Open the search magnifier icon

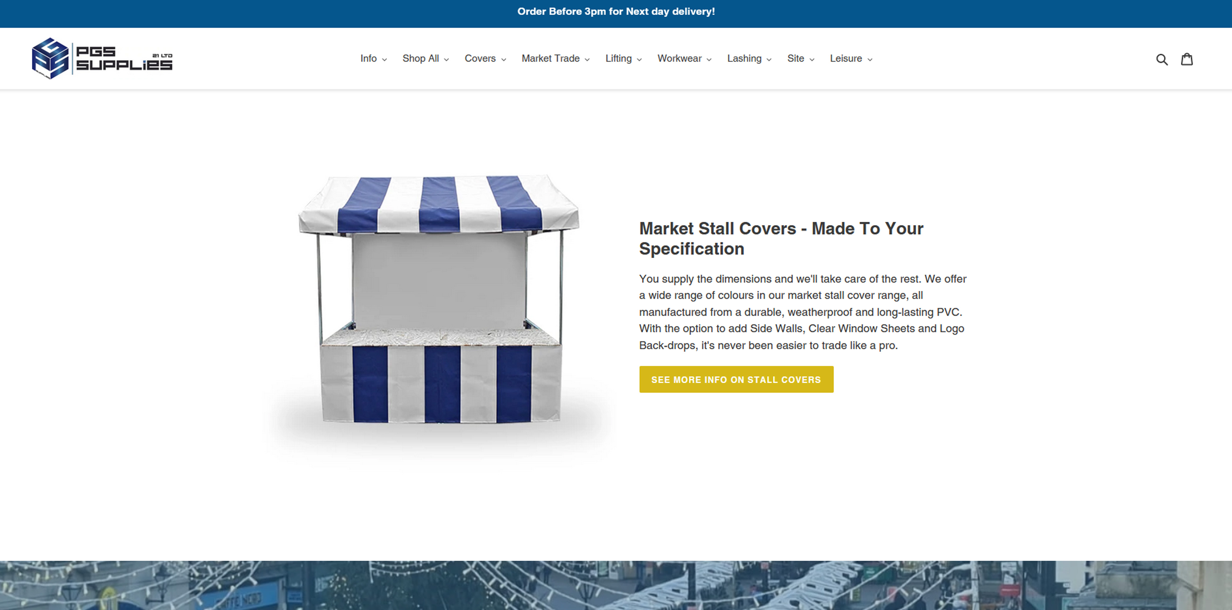[x=1162, y=59]
